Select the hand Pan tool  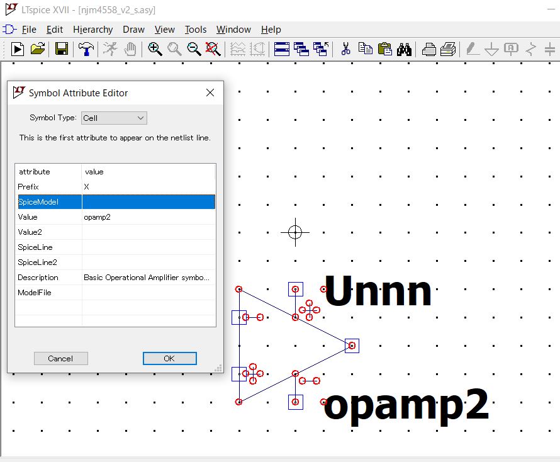(x=130, y=49)
